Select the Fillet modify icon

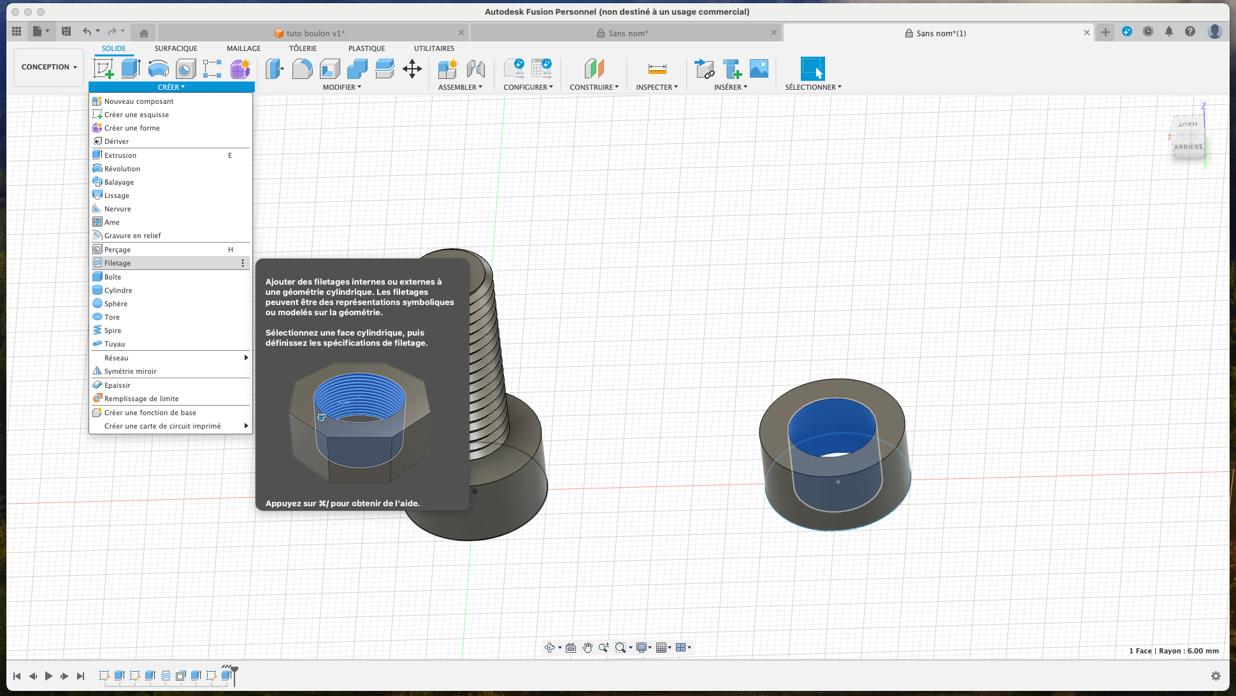302,69
